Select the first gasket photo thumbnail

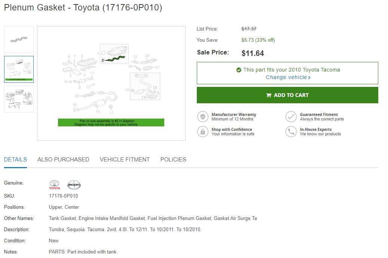[x=19, y=40]
